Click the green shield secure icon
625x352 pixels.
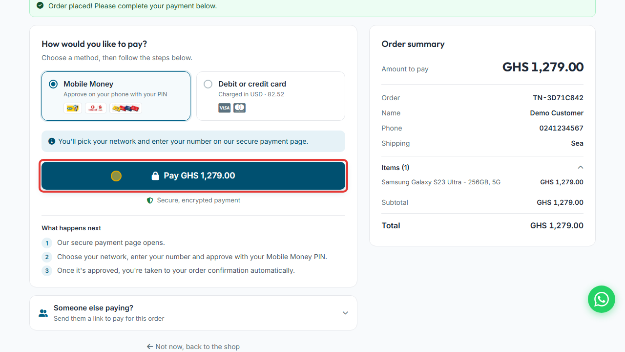pos(150,200)
